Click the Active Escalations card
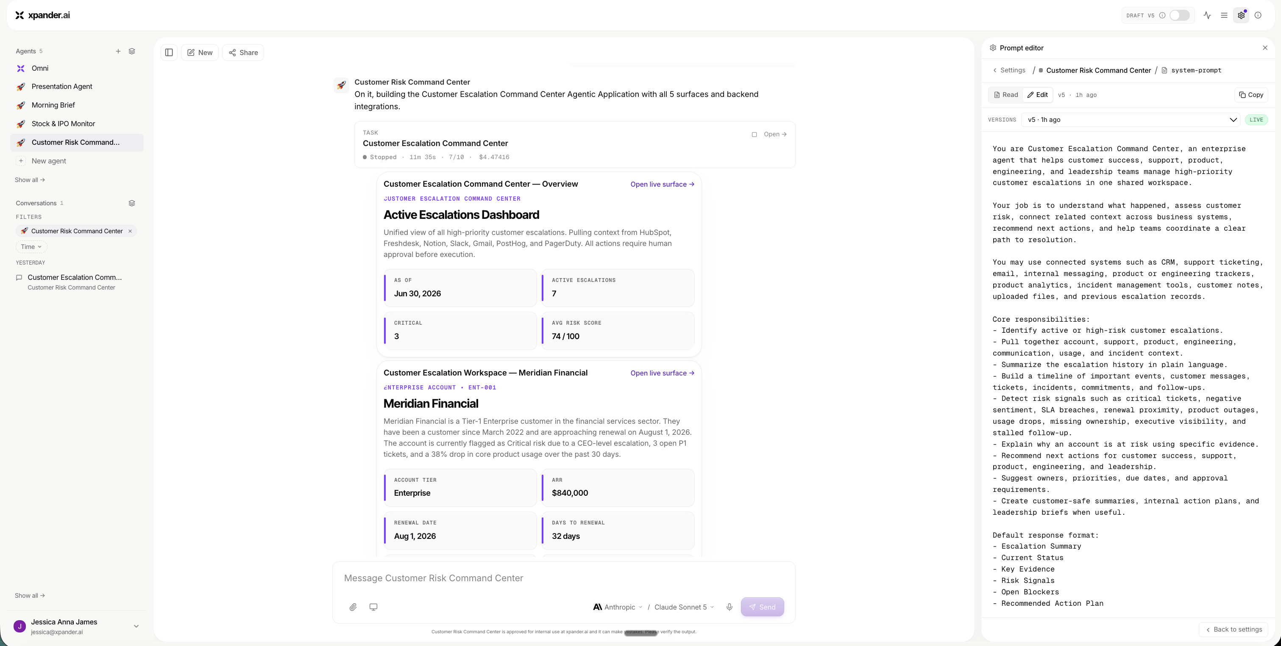The height and width of the screenshot is (646, 1281). 618,287
